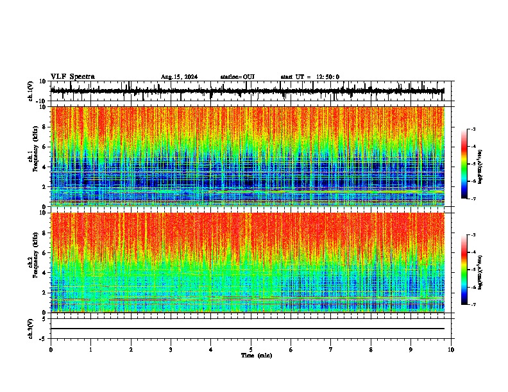Click the ch.1 color bar log(PSD) unit label

[480, 167]
